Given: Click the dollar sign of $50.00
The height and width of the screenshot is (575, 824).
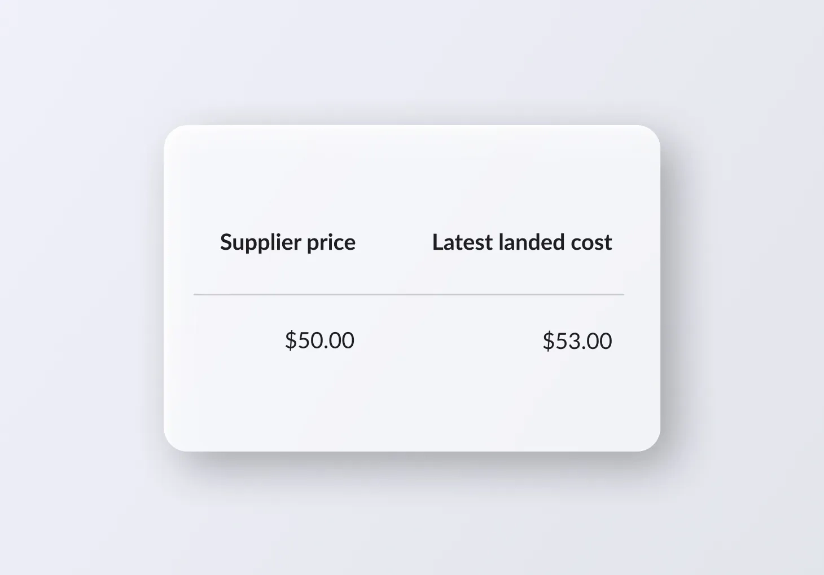Looking at the screenshot, I should 291,340.
